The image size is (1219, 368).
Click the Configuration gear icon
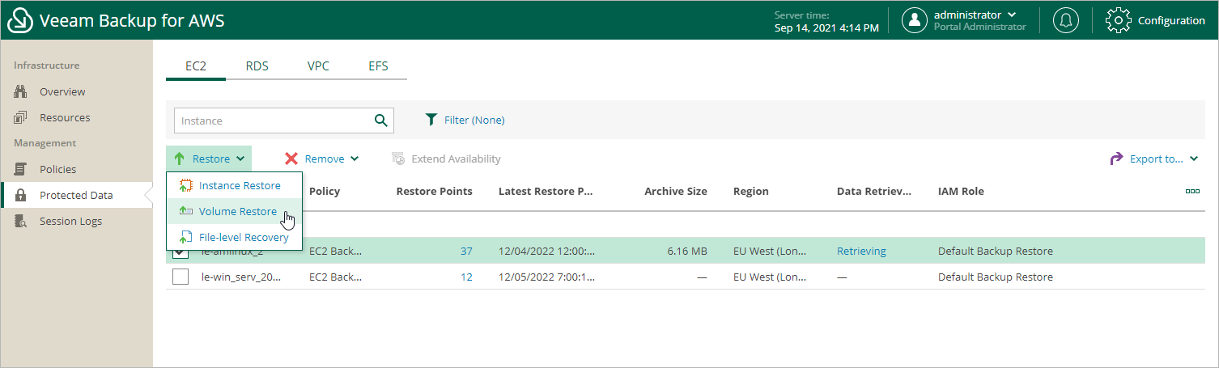(x=1118, y=20)
